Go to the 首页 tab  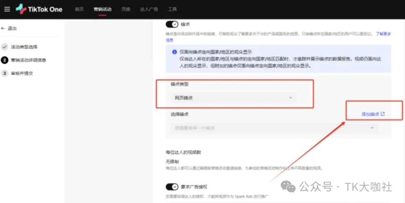point(79,9)
